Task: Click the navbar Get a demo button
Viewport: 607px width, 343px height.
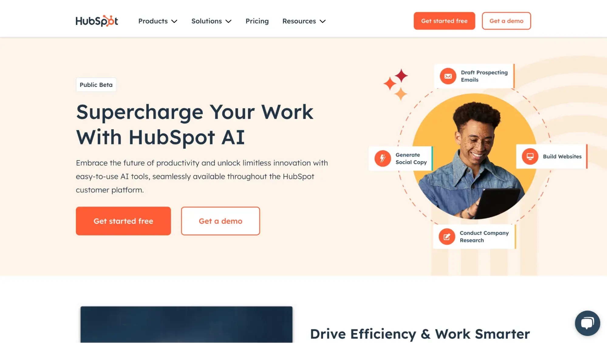Action: point(506,20)
